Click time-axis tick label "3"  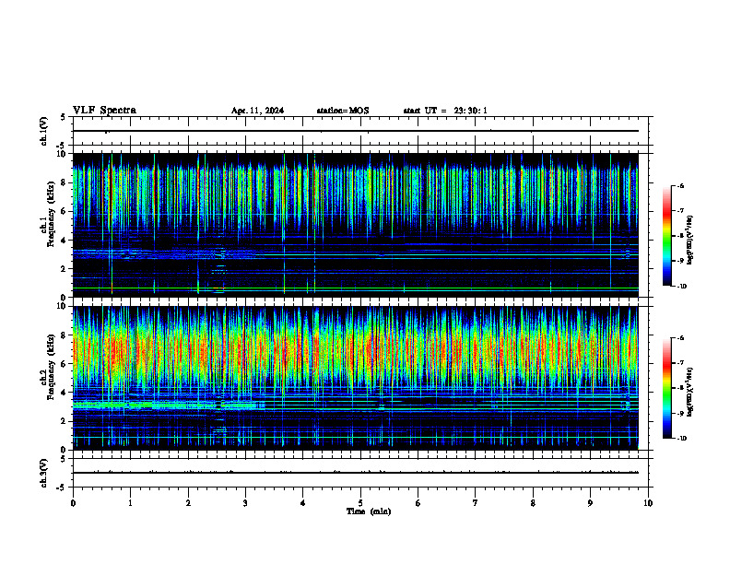pos(245,503)
